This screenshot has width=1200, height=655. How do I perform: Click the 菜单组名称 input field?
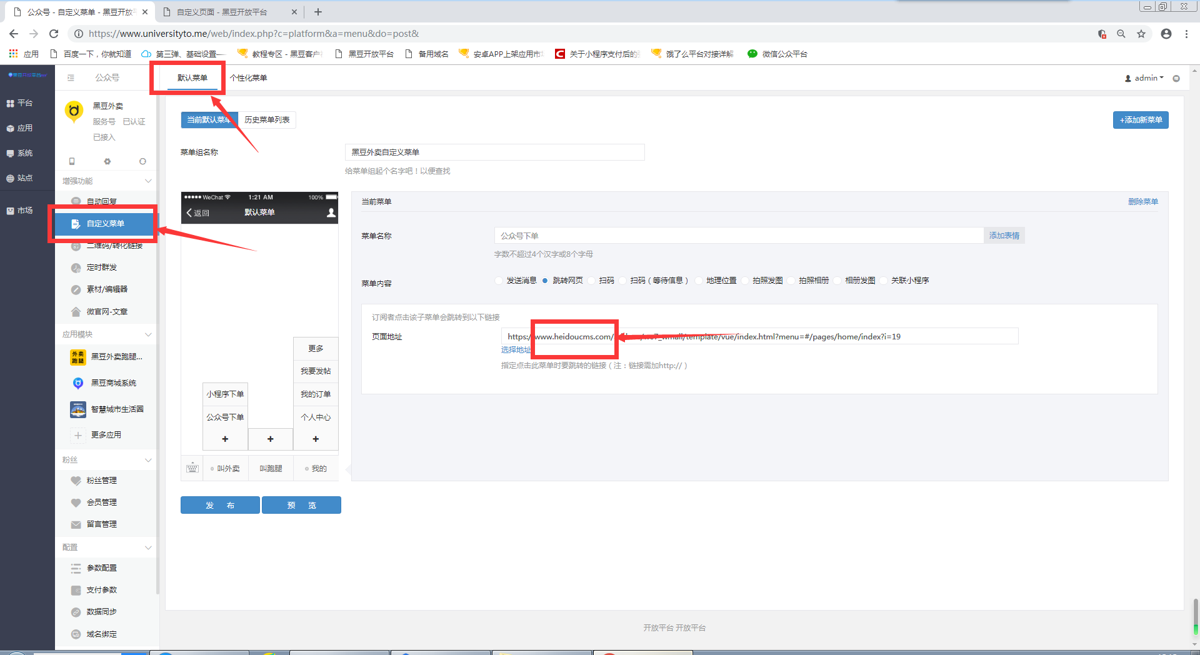[494, 152]
